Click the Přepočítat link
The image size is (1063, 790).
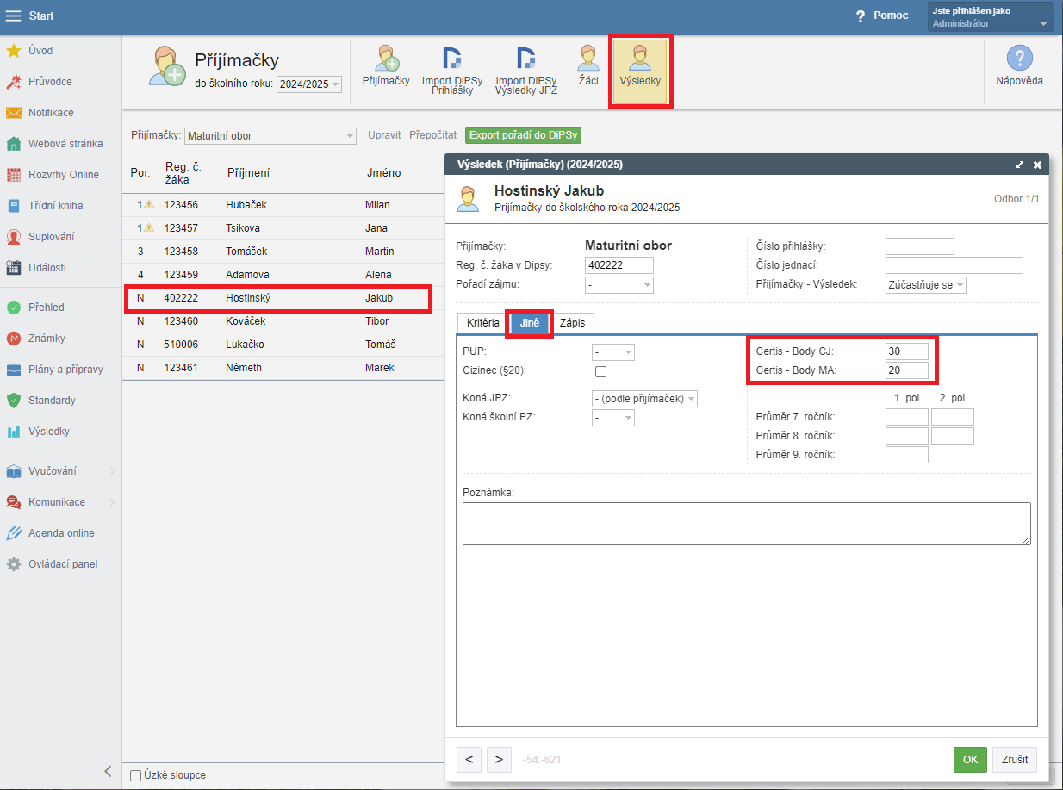point(432,136)
